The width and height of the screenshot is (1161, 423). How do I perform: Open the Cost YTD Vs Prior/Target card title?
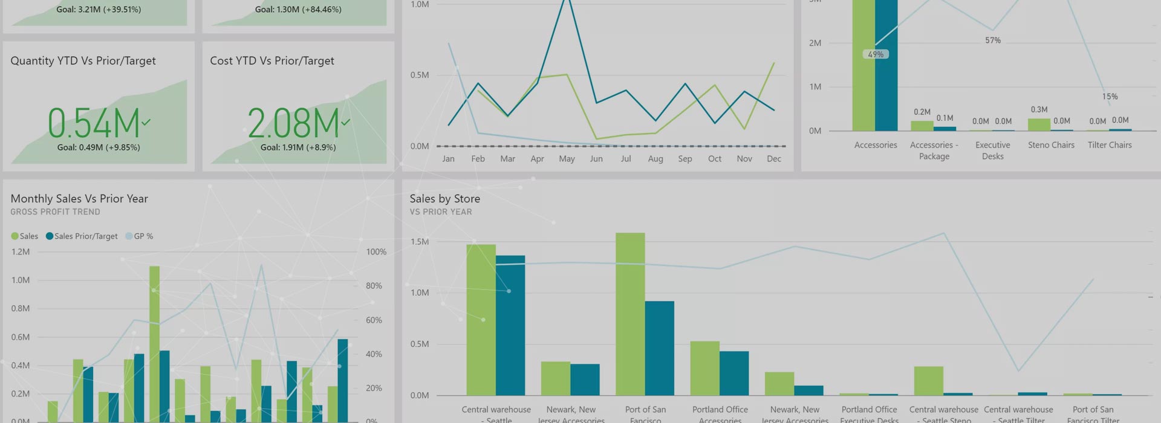[272, 61]
